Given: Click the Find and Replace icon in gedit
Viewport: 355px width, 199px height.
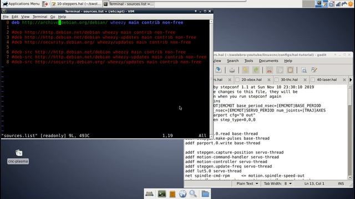Looking at the screenshot, I should (x=315, y=70).
